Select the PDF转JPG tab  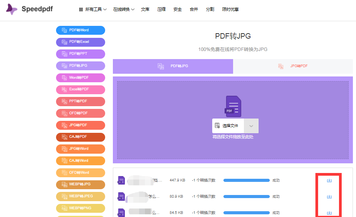tap(173, 66)
